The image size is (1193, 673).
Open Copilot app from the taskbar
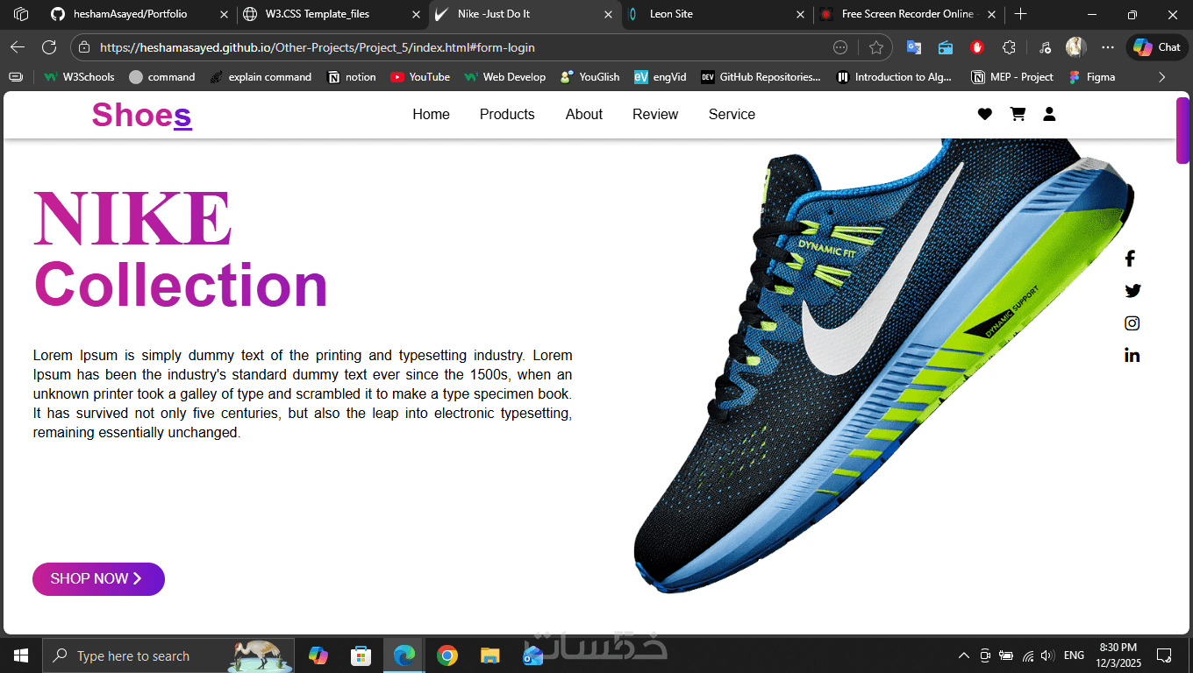(x=318, y=655)
